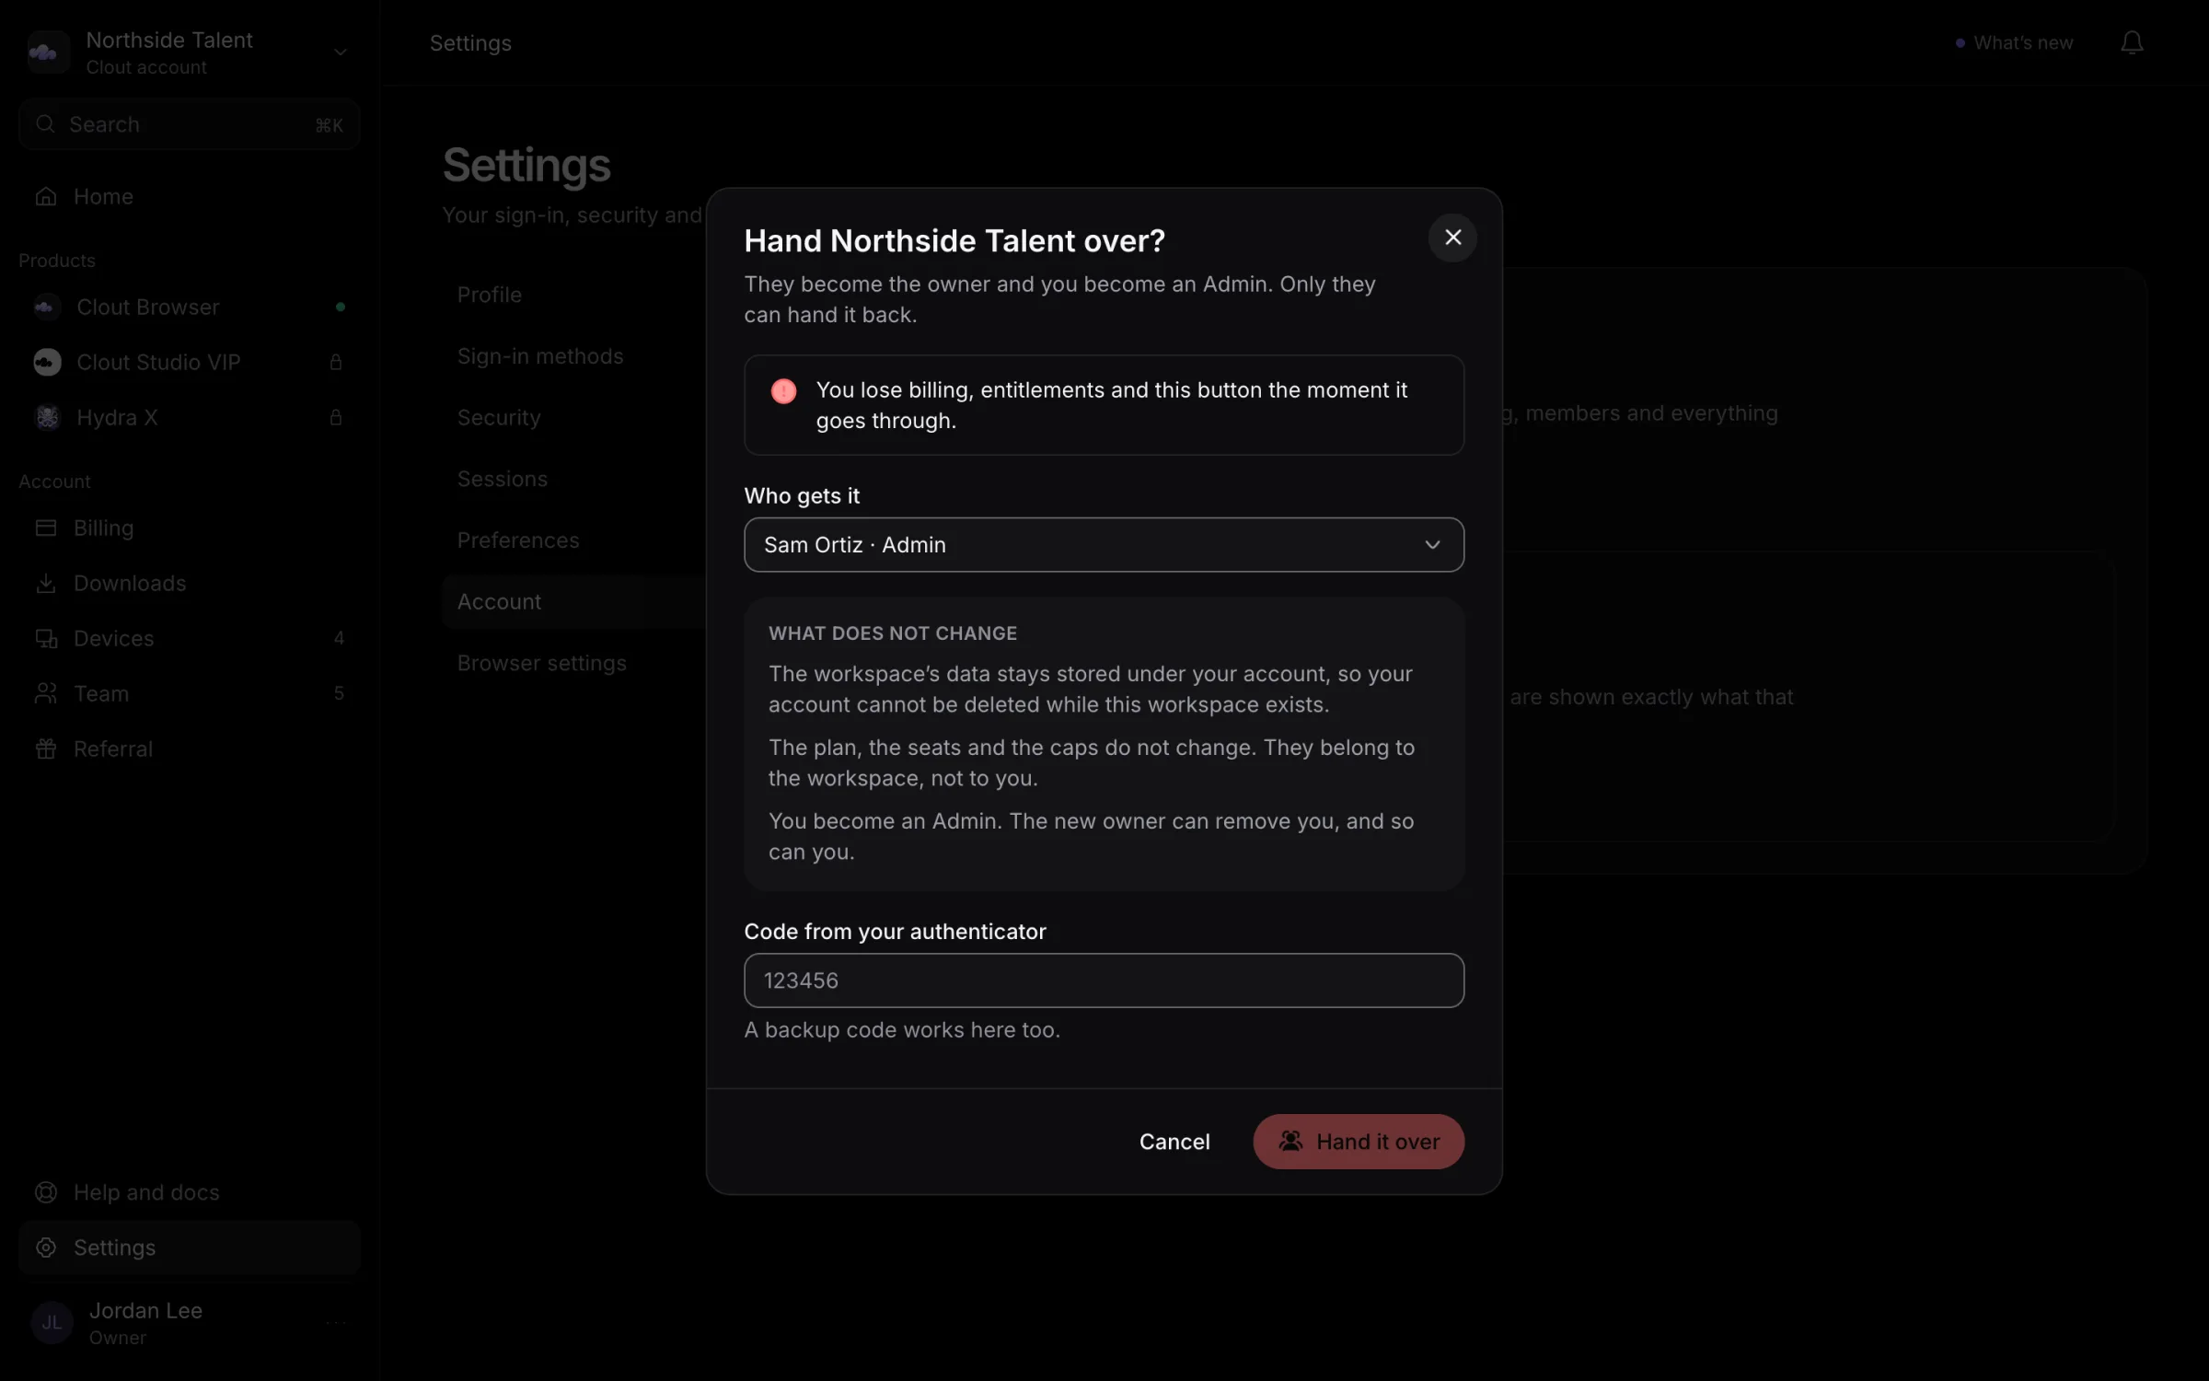Image resolution: width=2209 pixels, height=1381 pixels.
Task: Click the Home house icon
Action: pyautogui.click(x=46, y=196)
